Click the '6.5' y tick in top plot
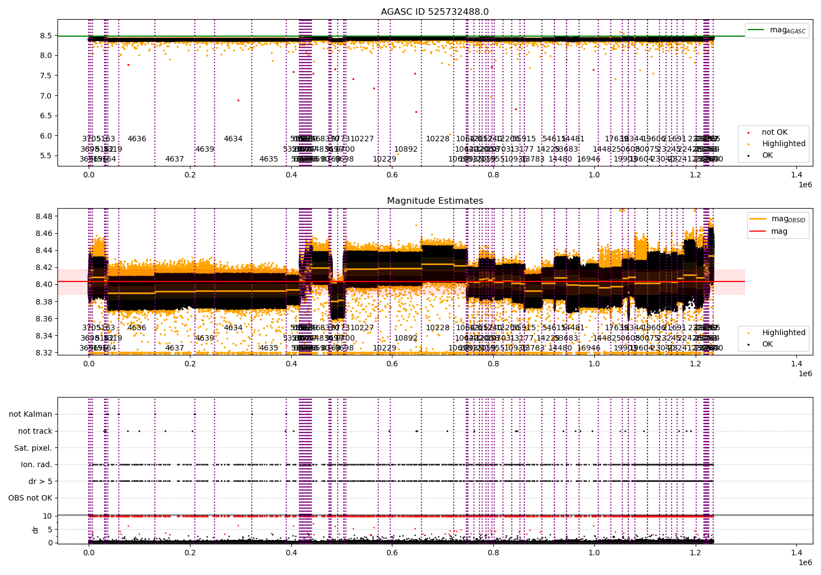This screenshot has height=575, width=821. coord(46,116)
